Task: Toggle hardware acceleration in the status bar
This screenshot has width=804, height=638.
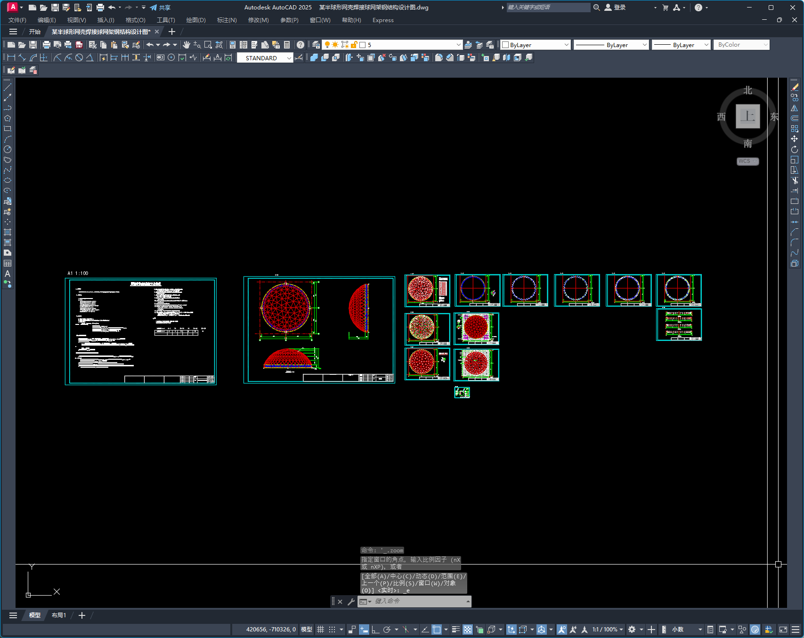Action: 755,630
